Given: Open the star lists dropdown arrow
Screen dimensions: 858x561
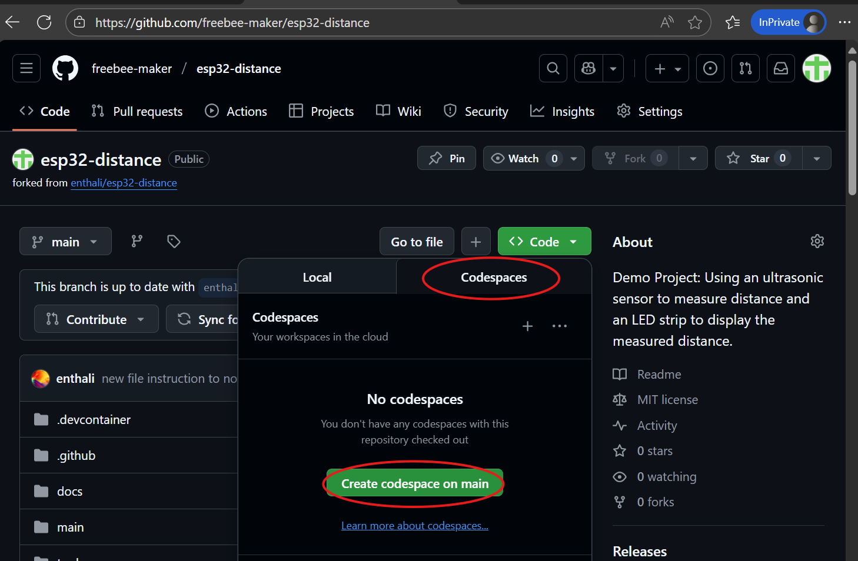Looking at the screenshot, I should tap(816, 158).
